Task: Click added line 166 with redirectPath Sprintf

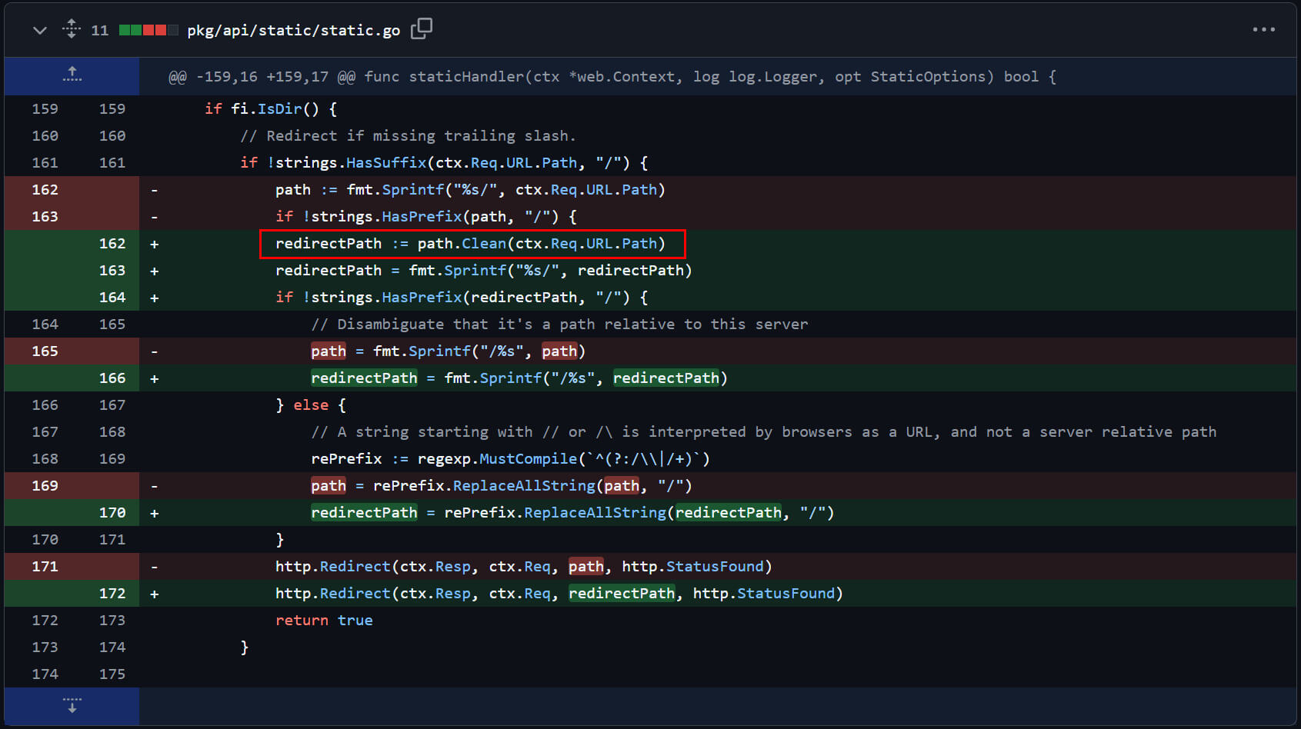Action: (x=519, y=378)
